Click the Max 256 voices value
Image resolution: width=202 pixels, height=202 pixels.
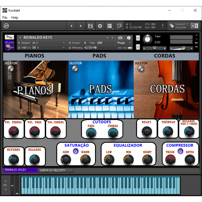(100, 43)
